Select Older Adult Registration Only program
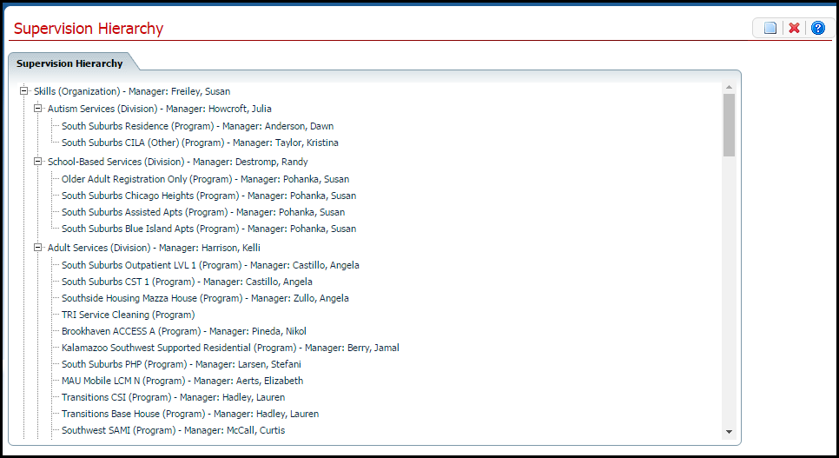The image size is (839, 458). point(205,179)
